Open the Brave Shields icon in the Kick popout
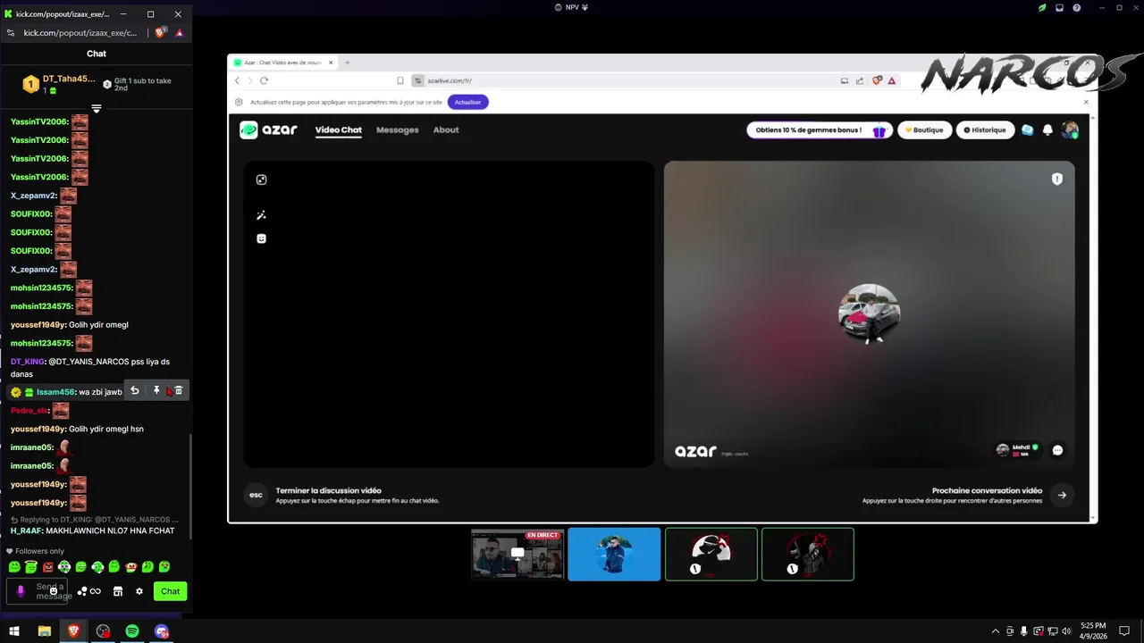The width and height of the screenshot is (1144, 643). click(x=160, y=33)
